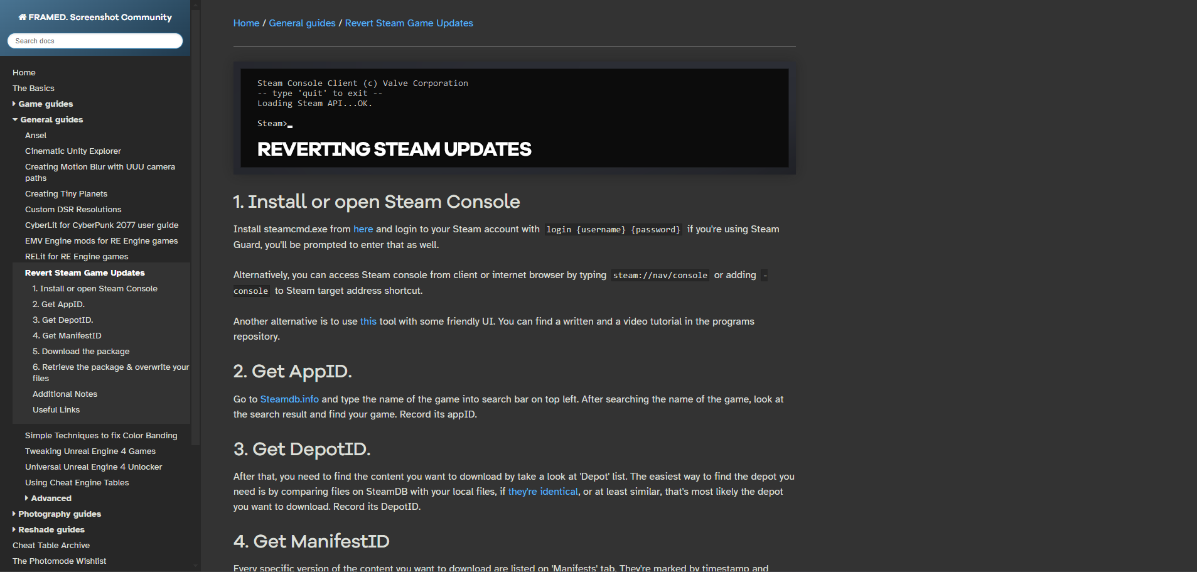This screenshot has width=1197, height=572.
Task: Select Revert Steam Game Updates in sidebar
Action: (x=85, y=273)
